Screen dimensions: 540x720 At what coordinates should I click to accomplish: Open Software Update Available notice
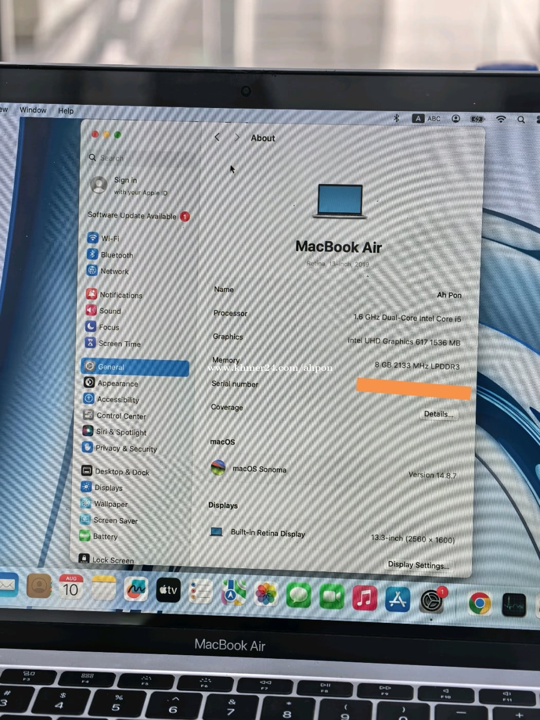(x=138, y=215)
